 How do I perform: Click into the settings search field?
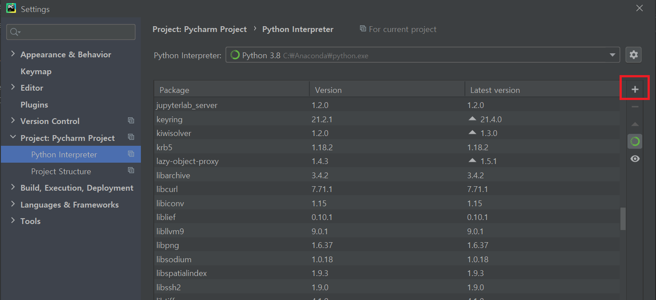(71, 32)
